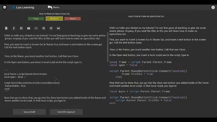This screenshot has width=217, height=122.
Task: Click editor text 'In the Open text button'
Action: (x=17, y=62)
